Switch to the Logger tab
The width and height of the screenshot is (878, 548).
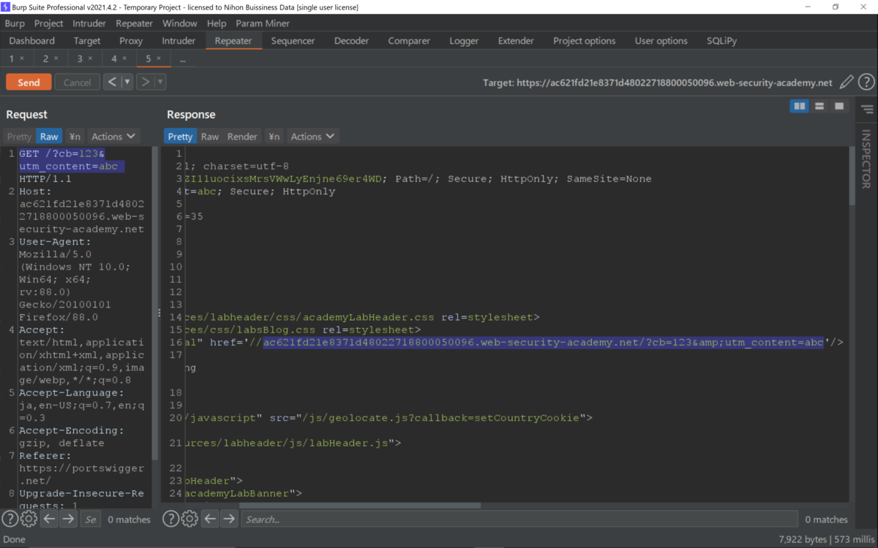point(464,41)
